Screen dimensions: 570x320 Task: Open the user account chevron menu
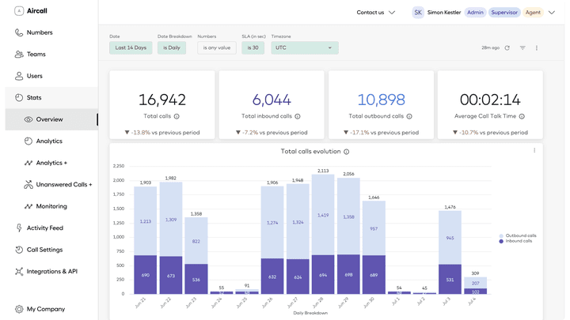tap(552, 13)
